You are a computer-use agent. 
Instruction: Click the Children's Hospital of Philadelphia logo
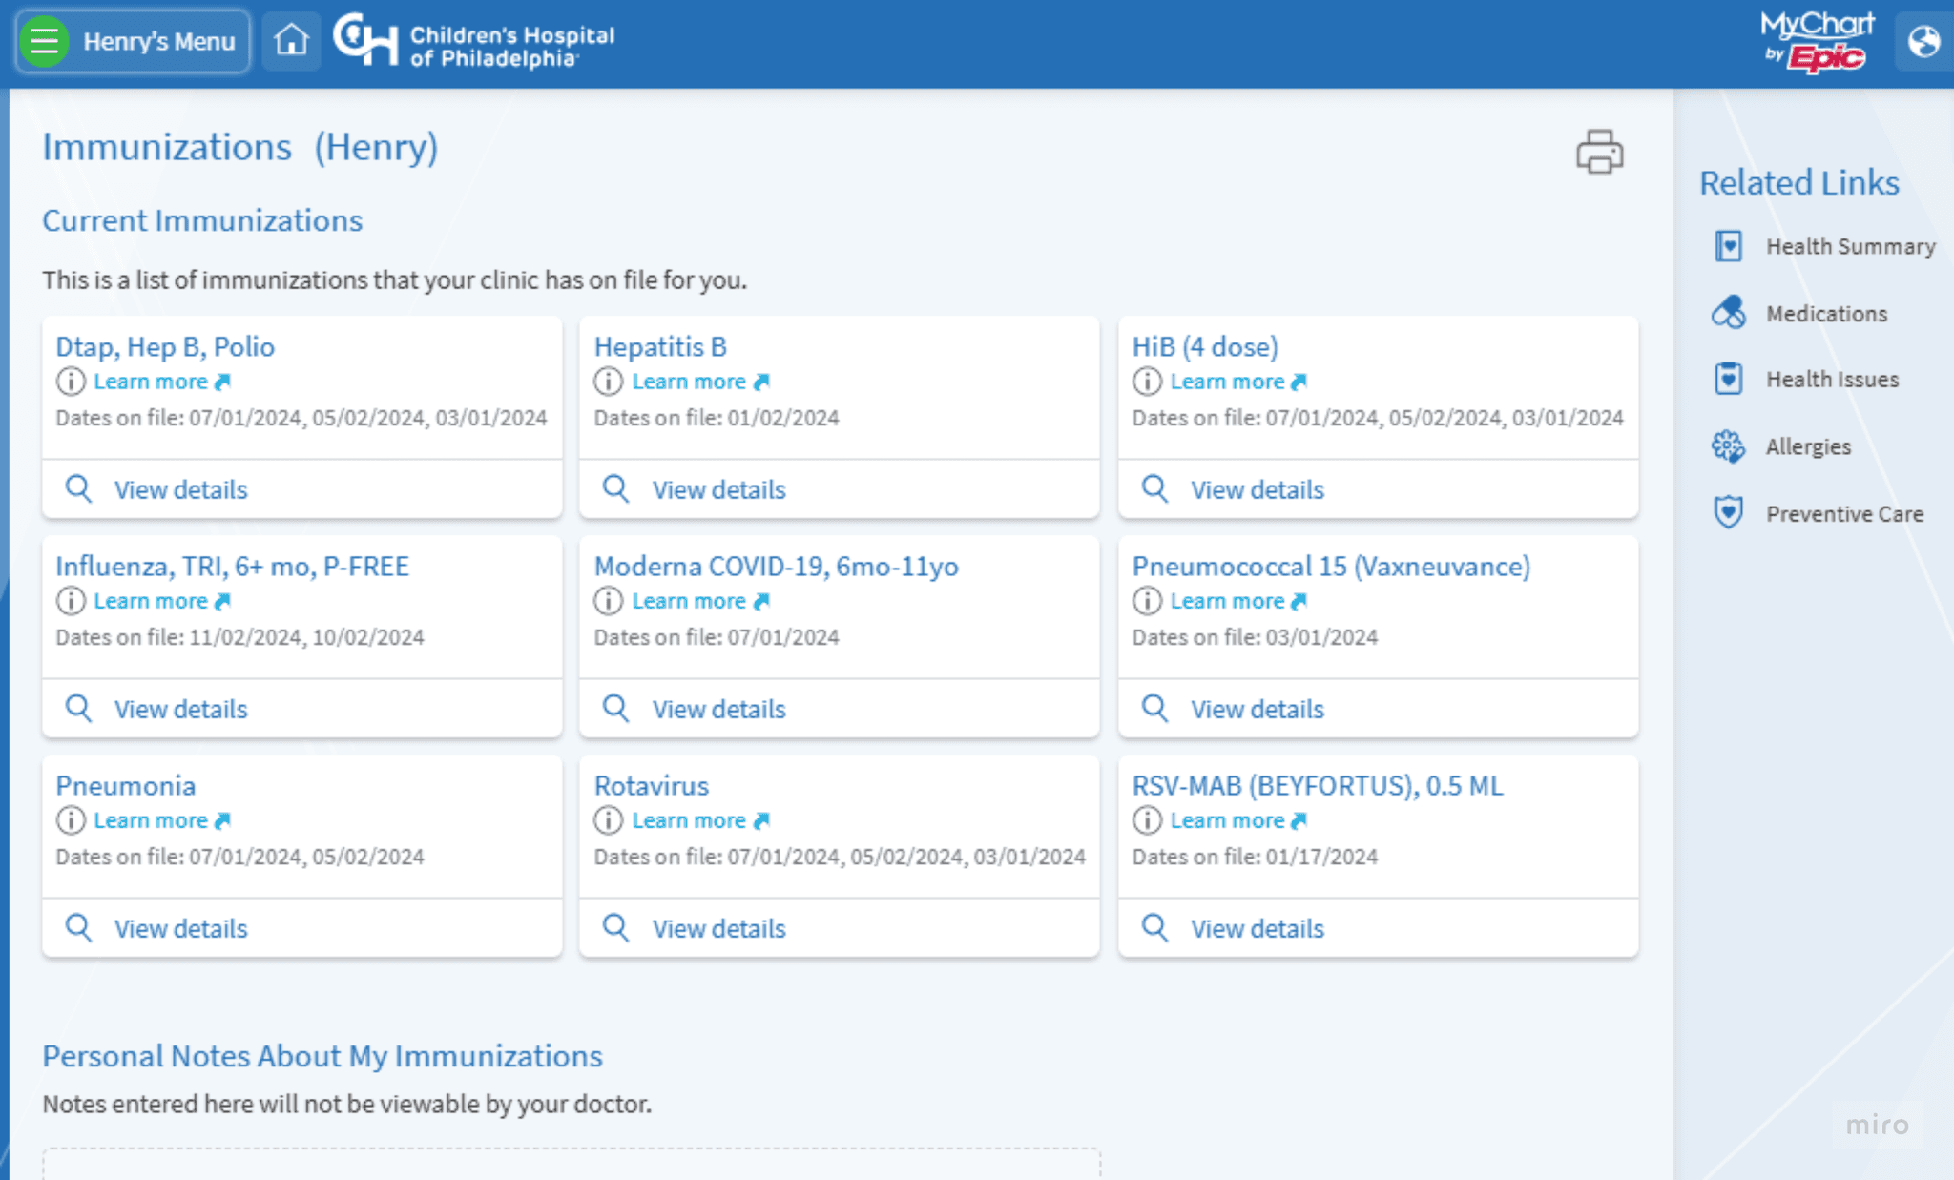pos(474,42)
